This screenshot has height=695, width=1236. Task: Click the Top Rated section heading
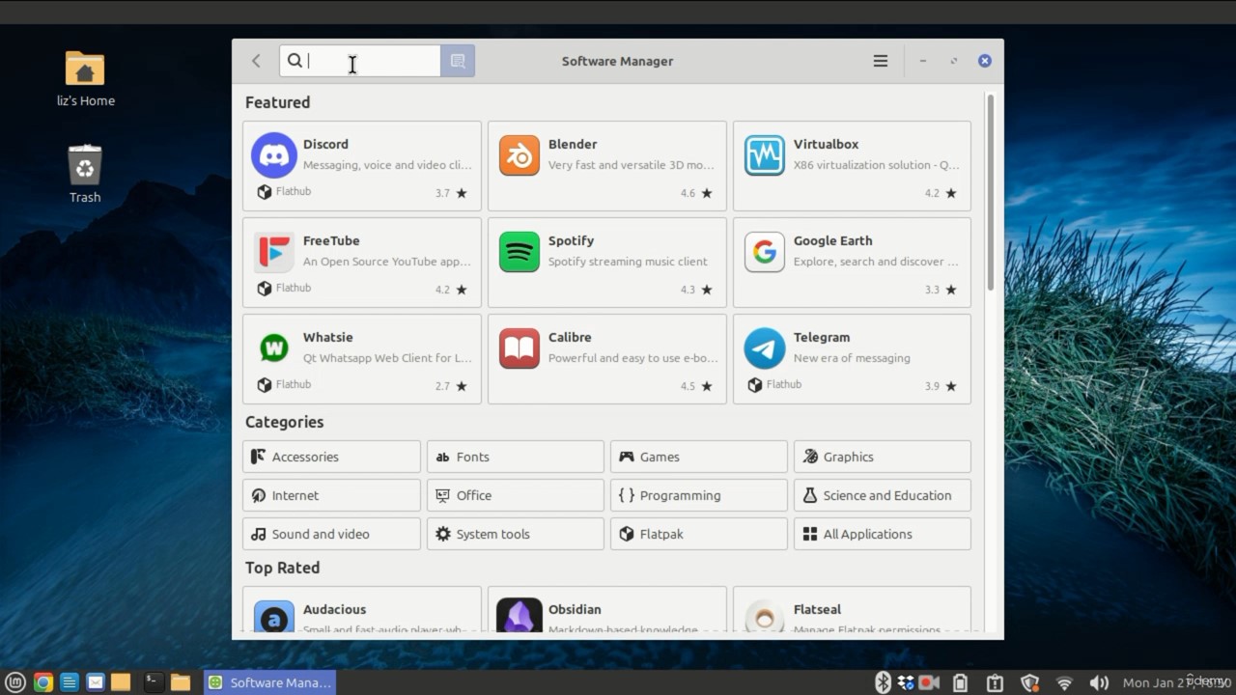pos(282,568)
